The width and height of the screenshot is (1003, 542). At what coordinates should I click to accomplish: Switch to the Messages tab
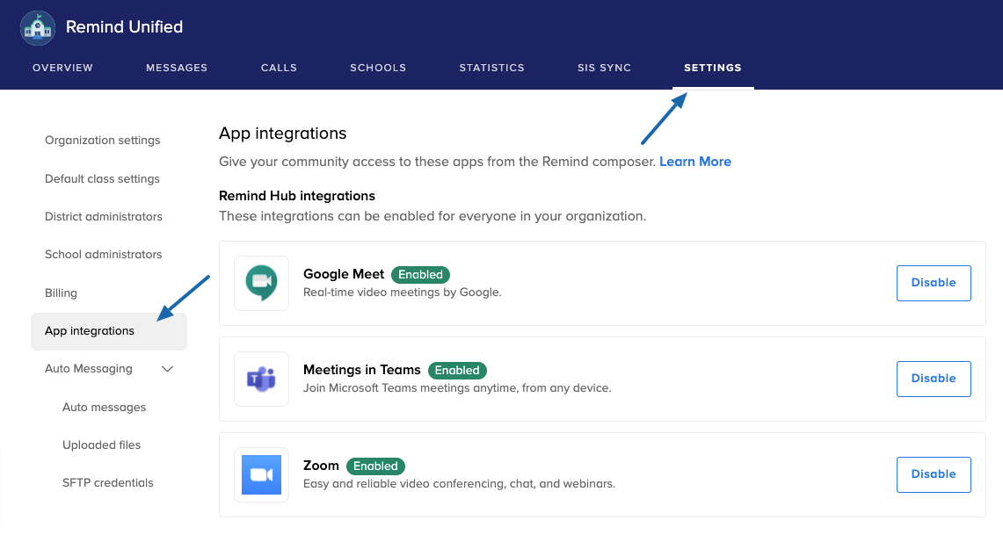tap(177, 68)
